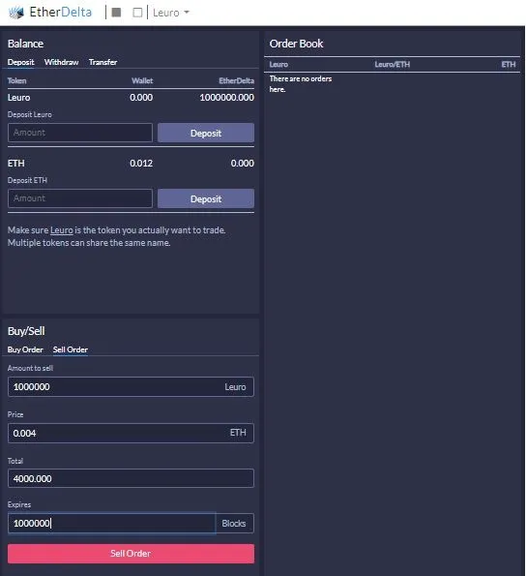Screen dimensions: 527x576
Task: Click ETH EtherDelta balance 0.000
Action: pyautogui.click(x=242, y=164)
